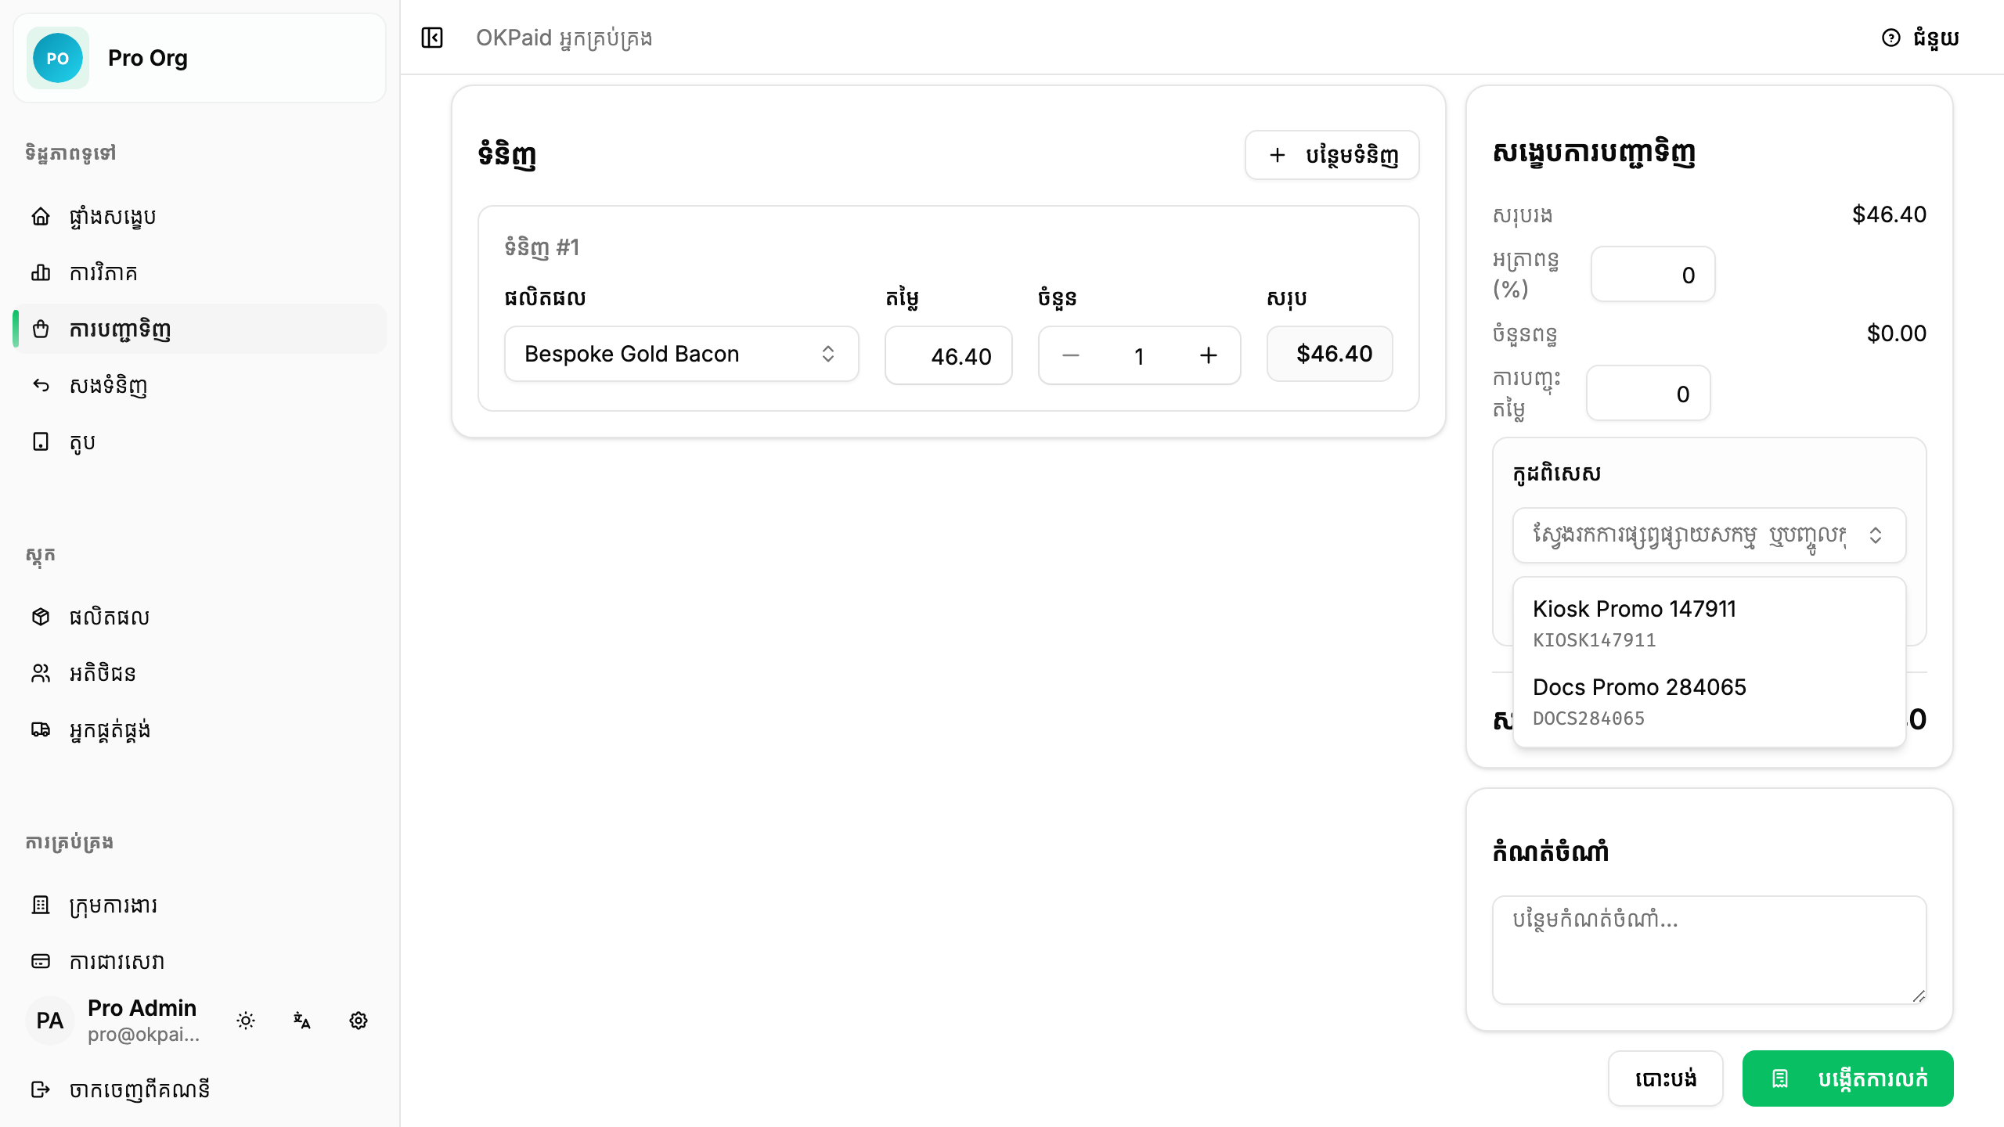Click the Pro Admin user name
The height and width of the screenshot is (1127, 2004).
point(142,1008)
